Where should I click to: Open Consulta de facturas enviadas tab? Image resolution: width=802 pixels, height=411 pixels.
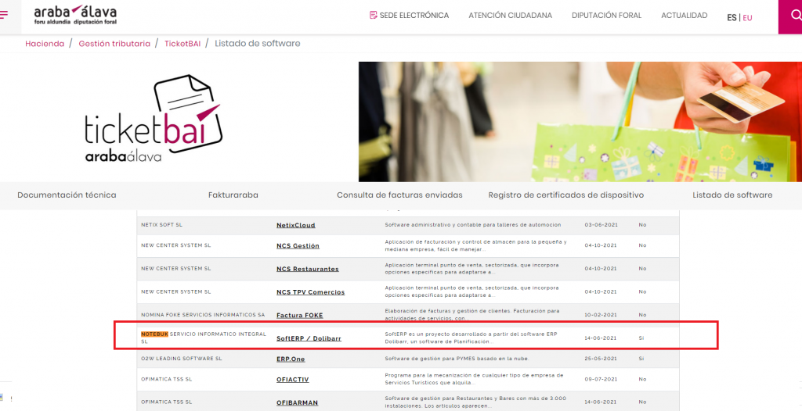[x=399, y=195]
